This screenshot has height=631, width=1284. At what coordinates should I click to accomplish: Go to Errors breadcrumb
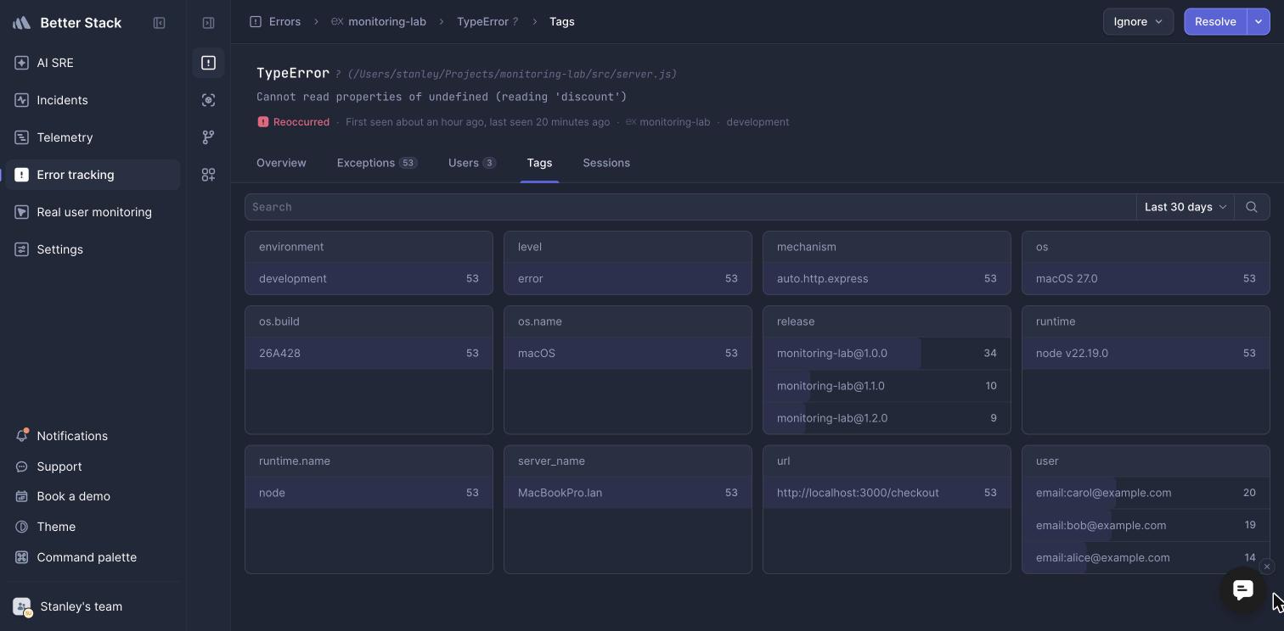[275, 22]
